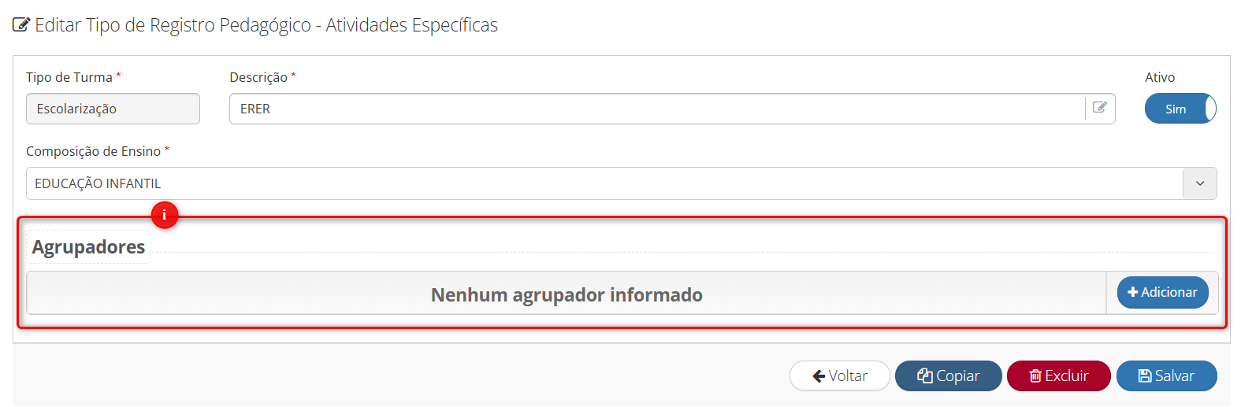The width and height of the screenshot is (1241, 407).
Task: Click the "Composição de Ensino" label
Action: [x=93, y=151]
